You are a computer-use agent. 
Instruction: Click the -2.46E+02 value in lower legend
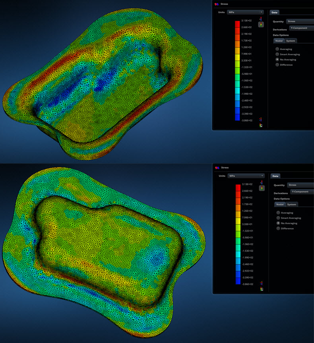pos(247,264)
